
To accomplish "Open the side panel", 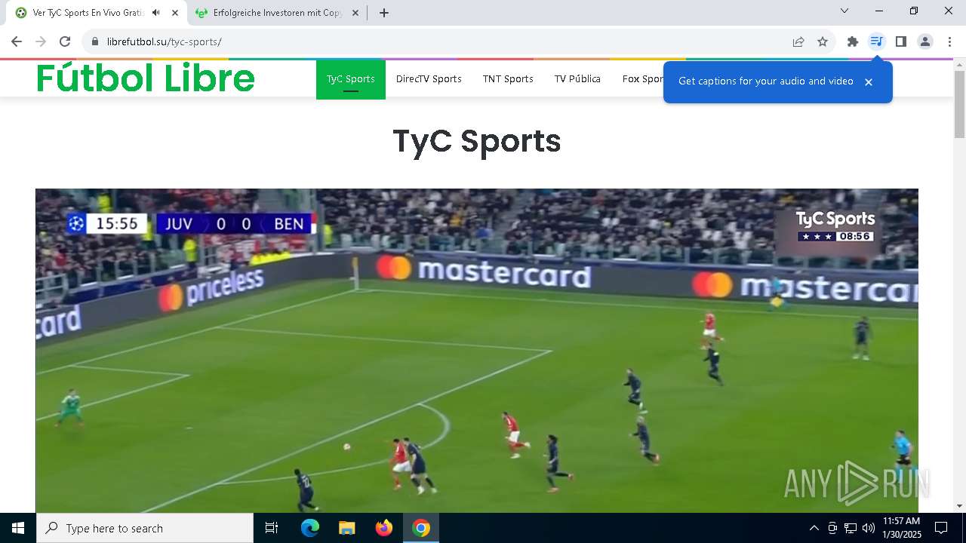I will [x=900, y=41].
